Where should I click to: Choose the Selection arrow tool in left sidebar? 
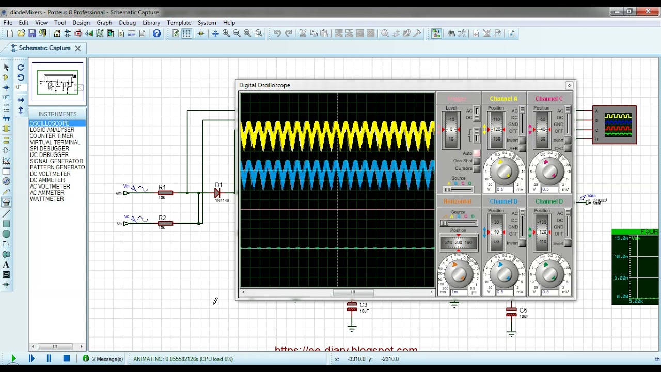coord(6,67)
